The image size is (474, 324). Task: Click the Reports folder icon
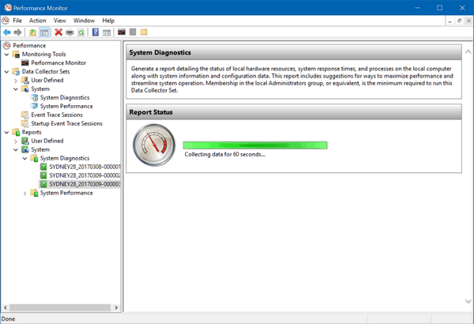pos(16,132)
